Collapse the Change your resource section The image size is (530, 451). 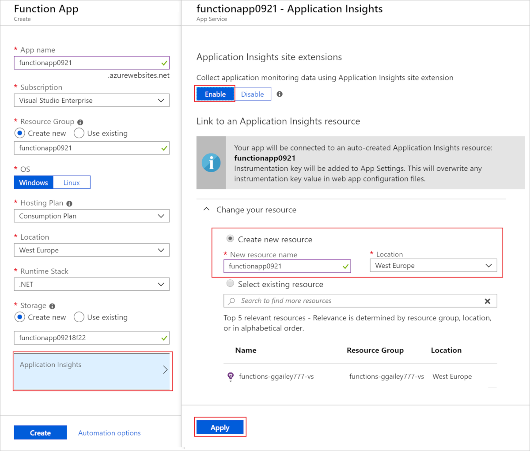pyautogui.click(x=206, y=209)
